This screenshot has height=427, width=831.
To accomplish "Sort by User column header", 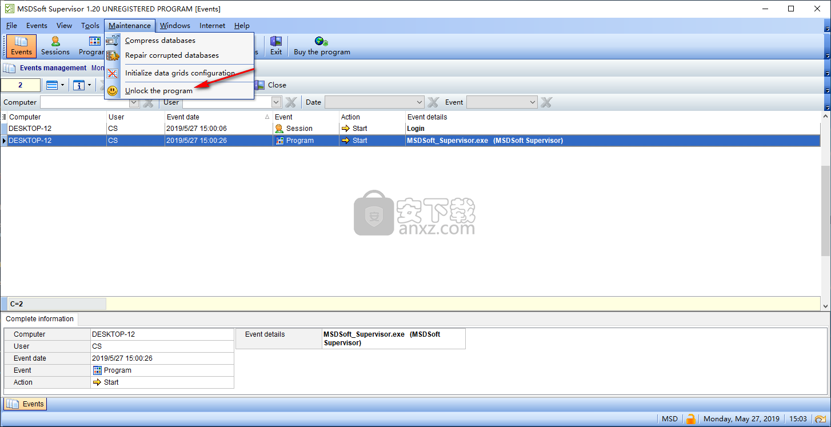I will point(135,117).
